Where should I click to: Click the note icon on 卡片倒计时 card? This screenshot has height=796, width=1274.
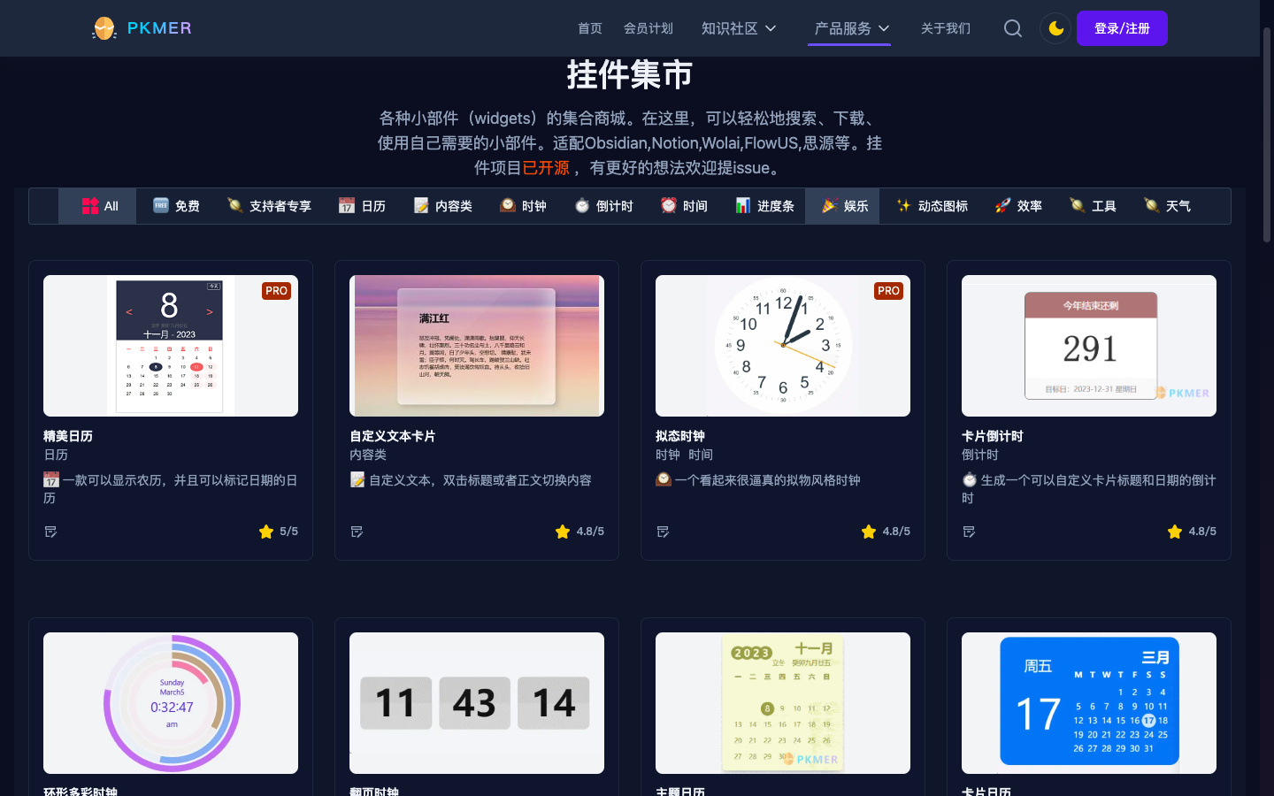969,532
